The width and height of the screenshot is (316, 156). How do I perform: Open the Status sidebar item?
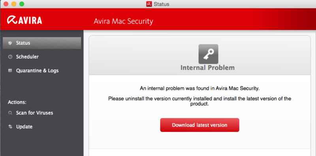tap(42, 43)
